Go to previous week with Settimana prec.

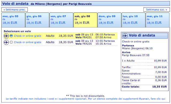14,10
